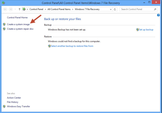The image size is (162, 113).
Task: Click the shield icon beside Create a system repair disc
Action: coord(4,29)
